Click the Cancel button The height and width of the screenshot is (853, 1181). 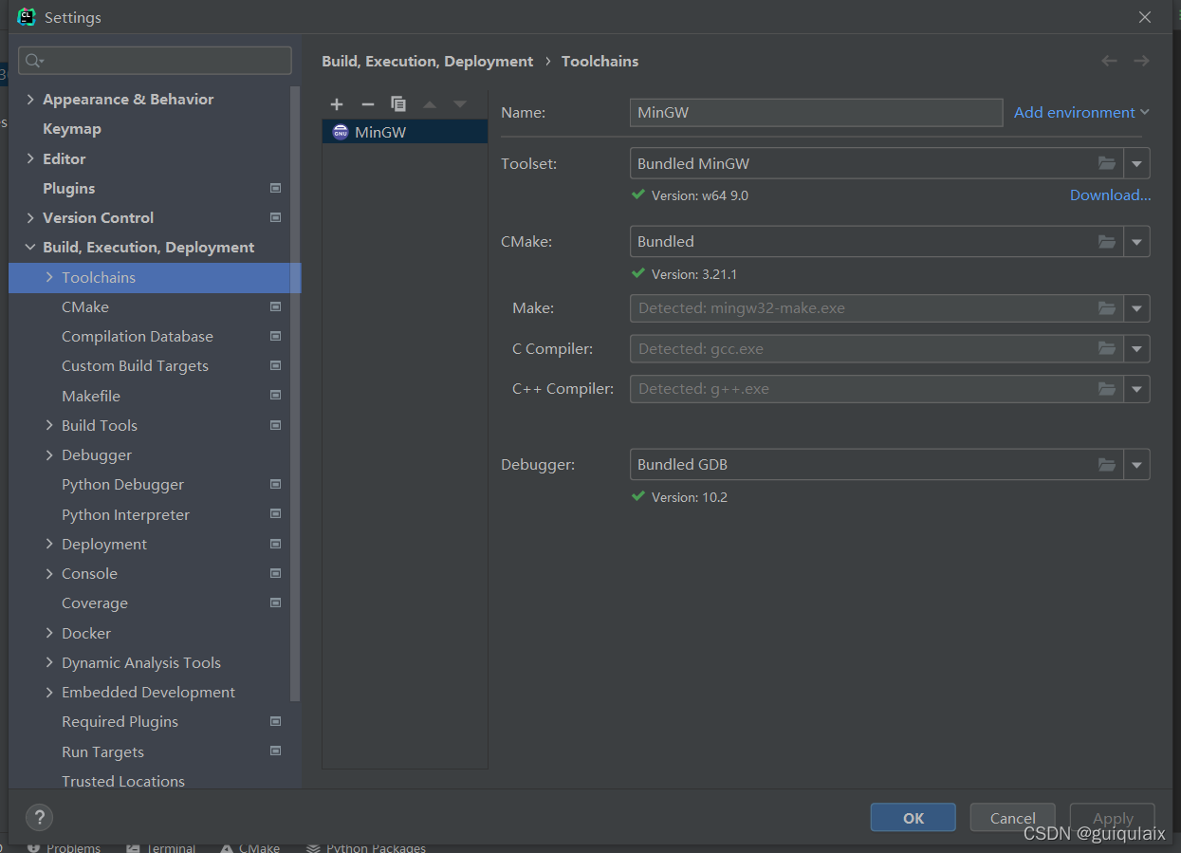coord(1013,818)
